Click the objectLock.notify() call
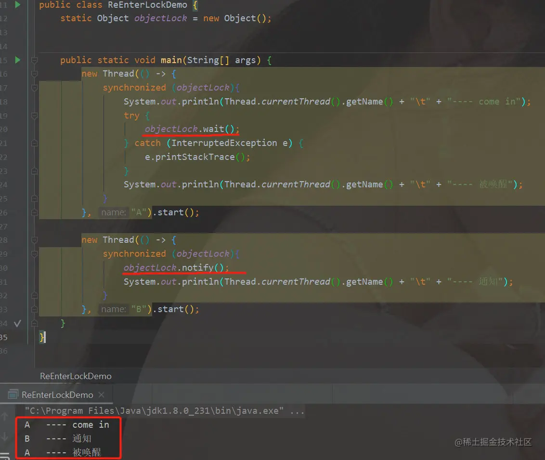This screenshot has width=545, height=460. pos(176,268)
